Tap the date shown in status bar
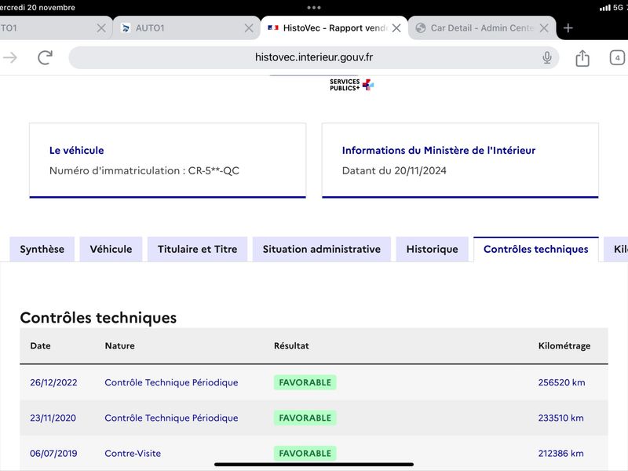Screen dimensions: 628x471 tap(37, 7)
